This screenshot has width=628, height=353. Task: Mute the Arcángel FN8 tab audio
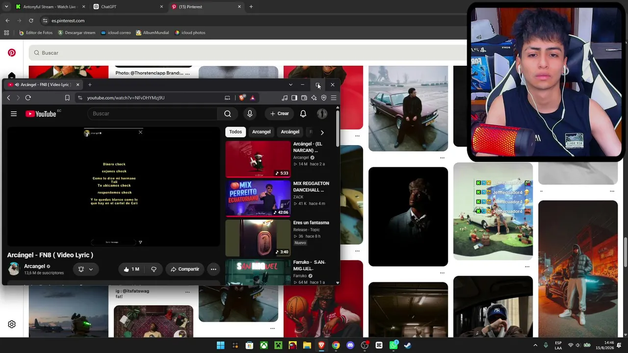[17, 85]
